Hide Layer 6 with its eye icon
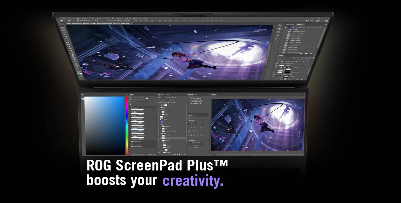Image resolution: width=401 pixels, height=203 pixels. pos(159,112)
